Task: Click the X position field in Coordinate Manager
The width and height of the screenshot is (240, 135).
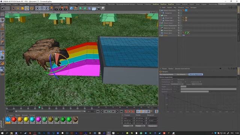Action: tap(129, 118)
